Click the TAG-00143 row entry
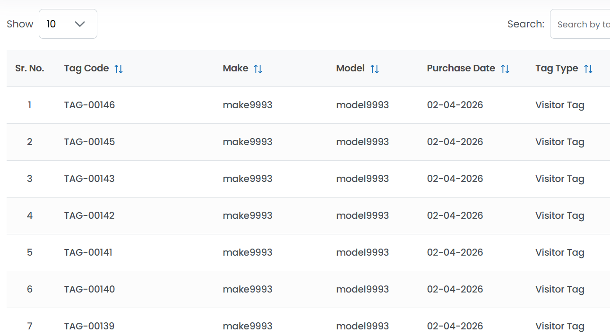Image resolution: width=610 pixels, height=336 pixels. point(89,179)
